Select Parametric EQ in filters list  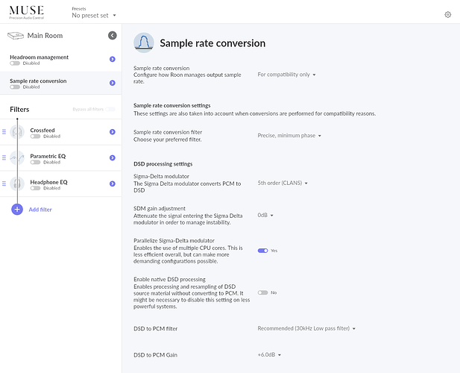pyautogui.click(x=48, y=155)
